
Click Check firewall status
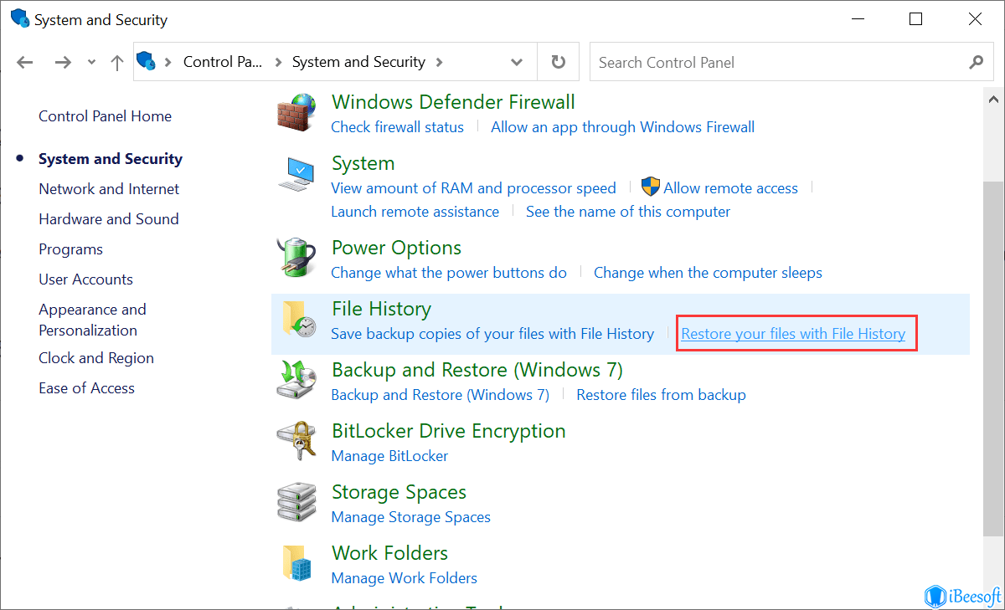tap(397, 127)
